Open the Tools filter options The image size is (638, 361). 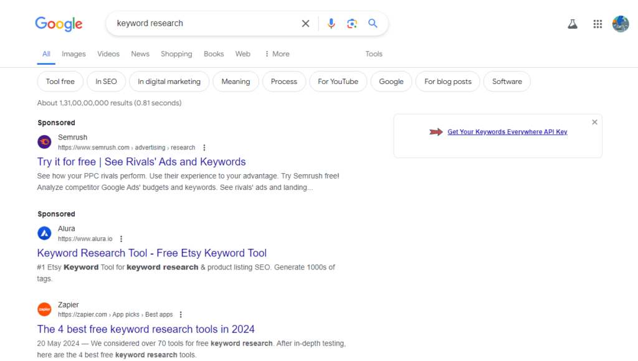point(374,54)
